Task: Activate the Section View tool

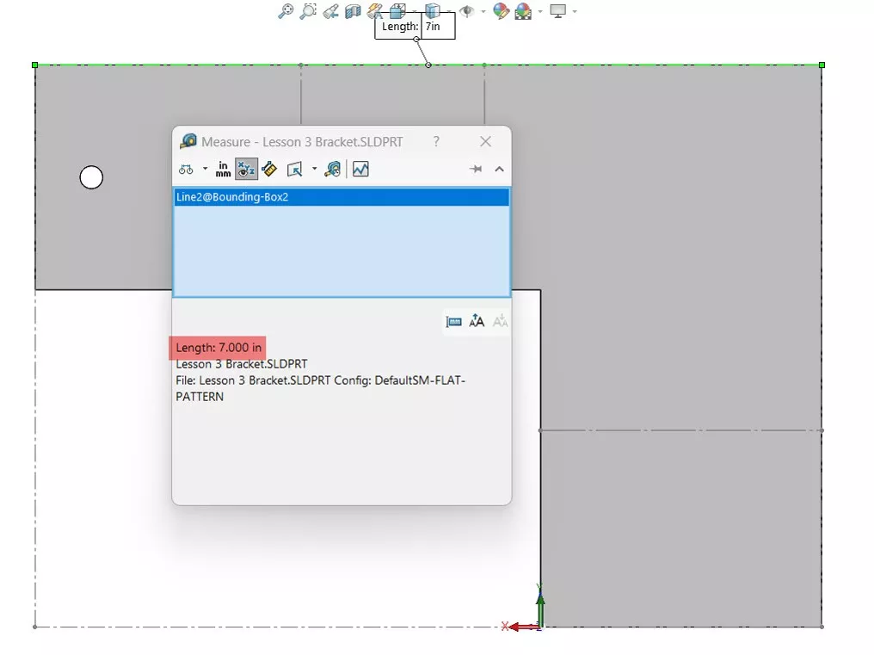Action: click(353, 10)
